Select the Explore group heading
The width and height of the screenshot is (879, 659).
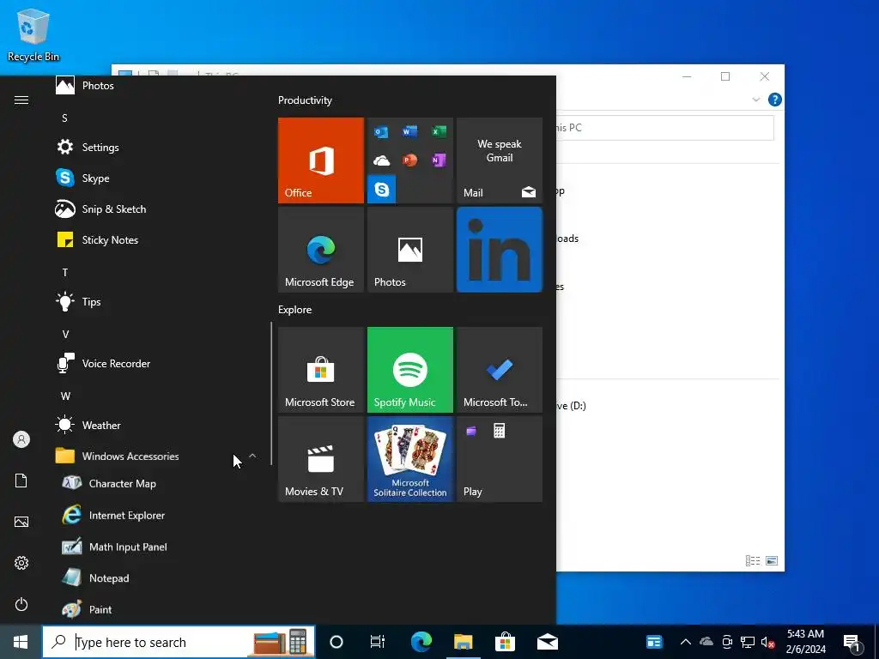point(295,310)
